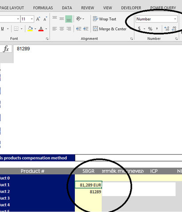Increase decimal places
Viewport: 182px width, 212px height.
pyautogui.click(x=167, y=29)
